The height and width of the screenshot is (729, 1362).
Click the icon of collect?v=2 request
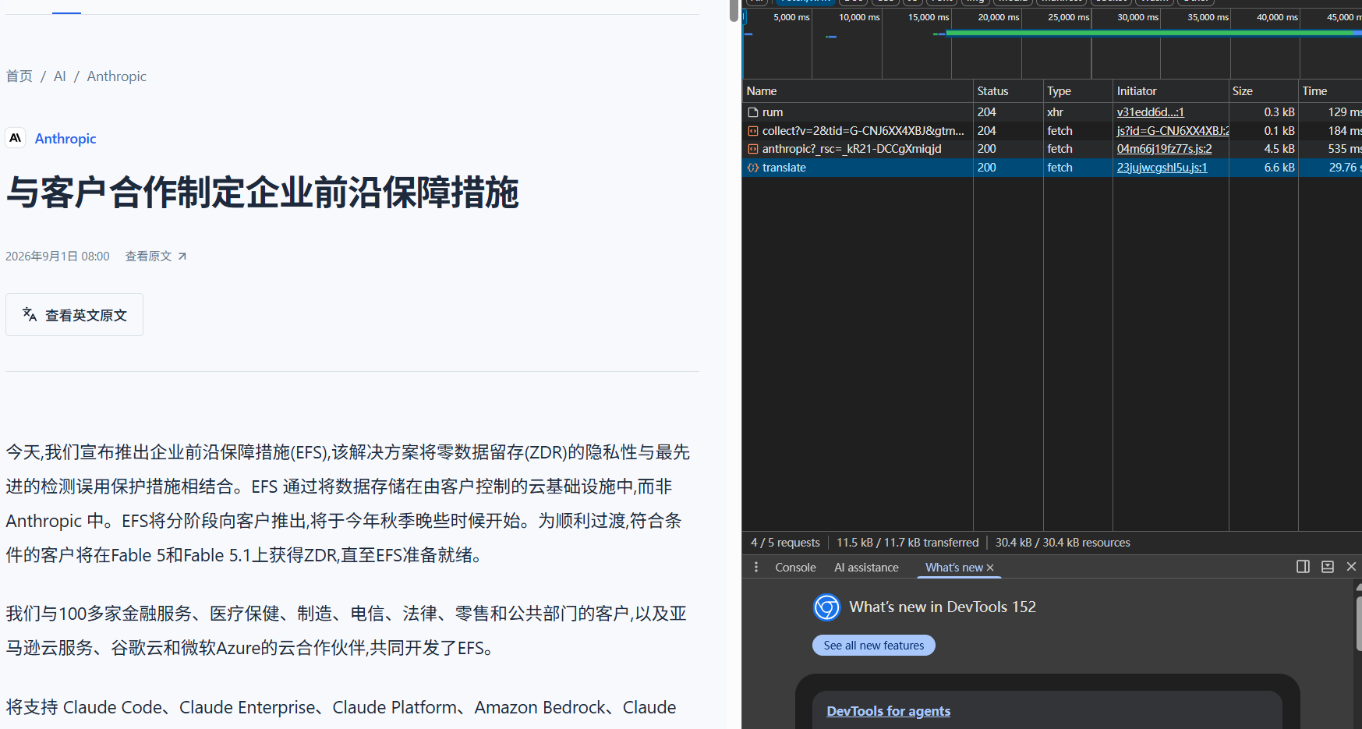[x=753, y=131]
